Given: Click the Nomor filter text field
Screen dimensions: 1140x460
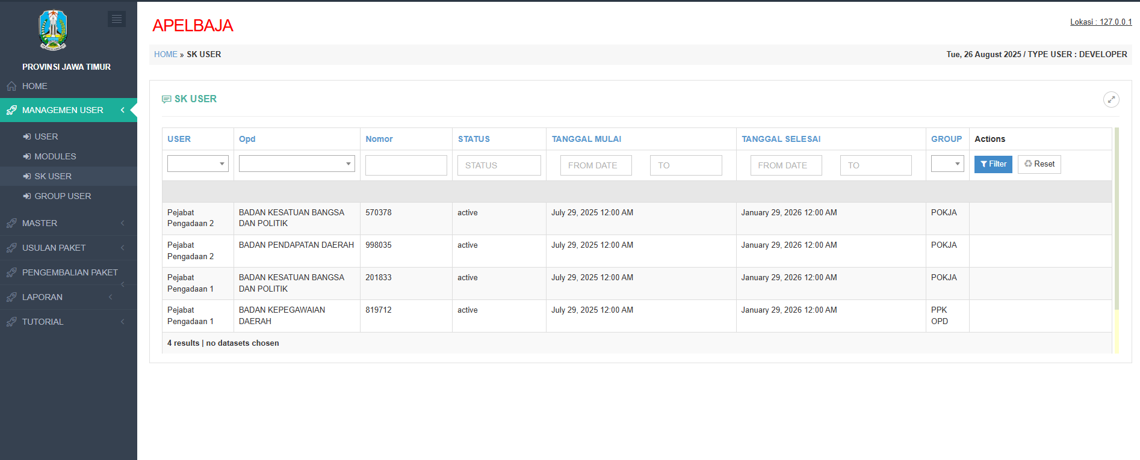Looking at the screenshot, I should [x=406, y=165].
